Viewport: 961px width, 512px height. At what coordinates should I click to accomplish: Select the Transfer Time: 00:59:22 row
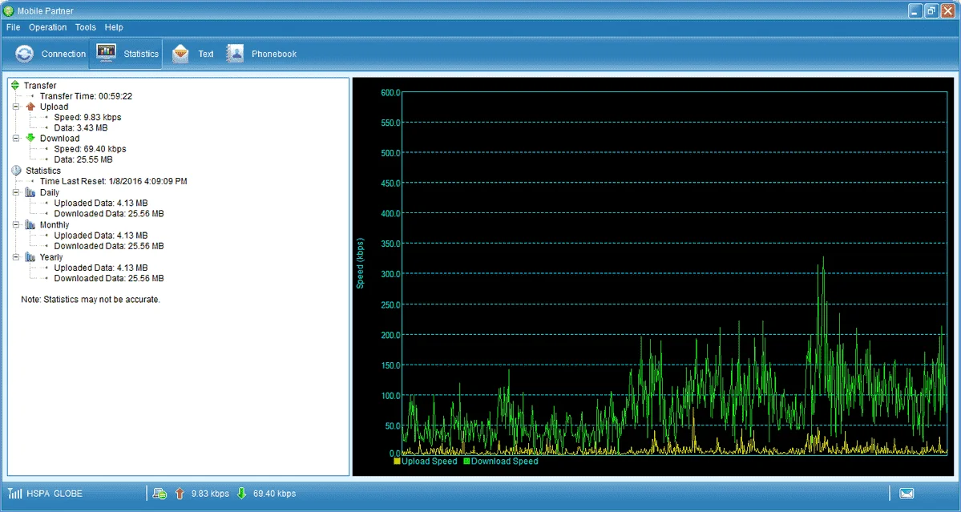(x=86, y=96)
